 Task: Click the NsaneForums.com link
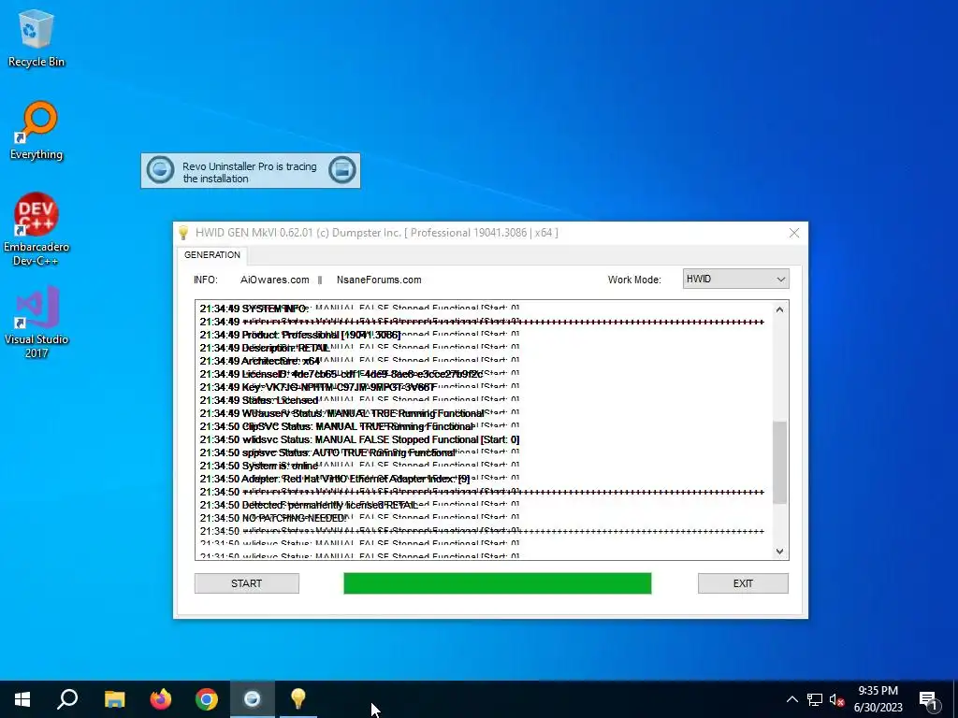(x=379, y=280)
